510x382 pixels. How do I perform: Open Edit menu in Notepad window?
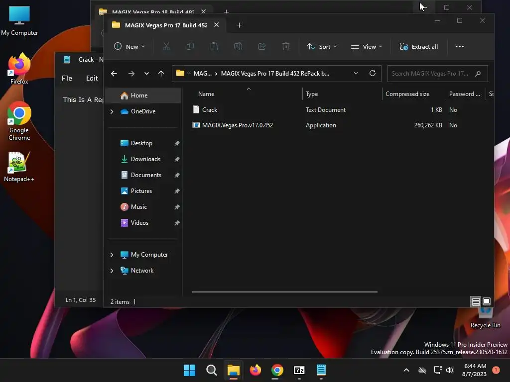click(x=92, y=78)
